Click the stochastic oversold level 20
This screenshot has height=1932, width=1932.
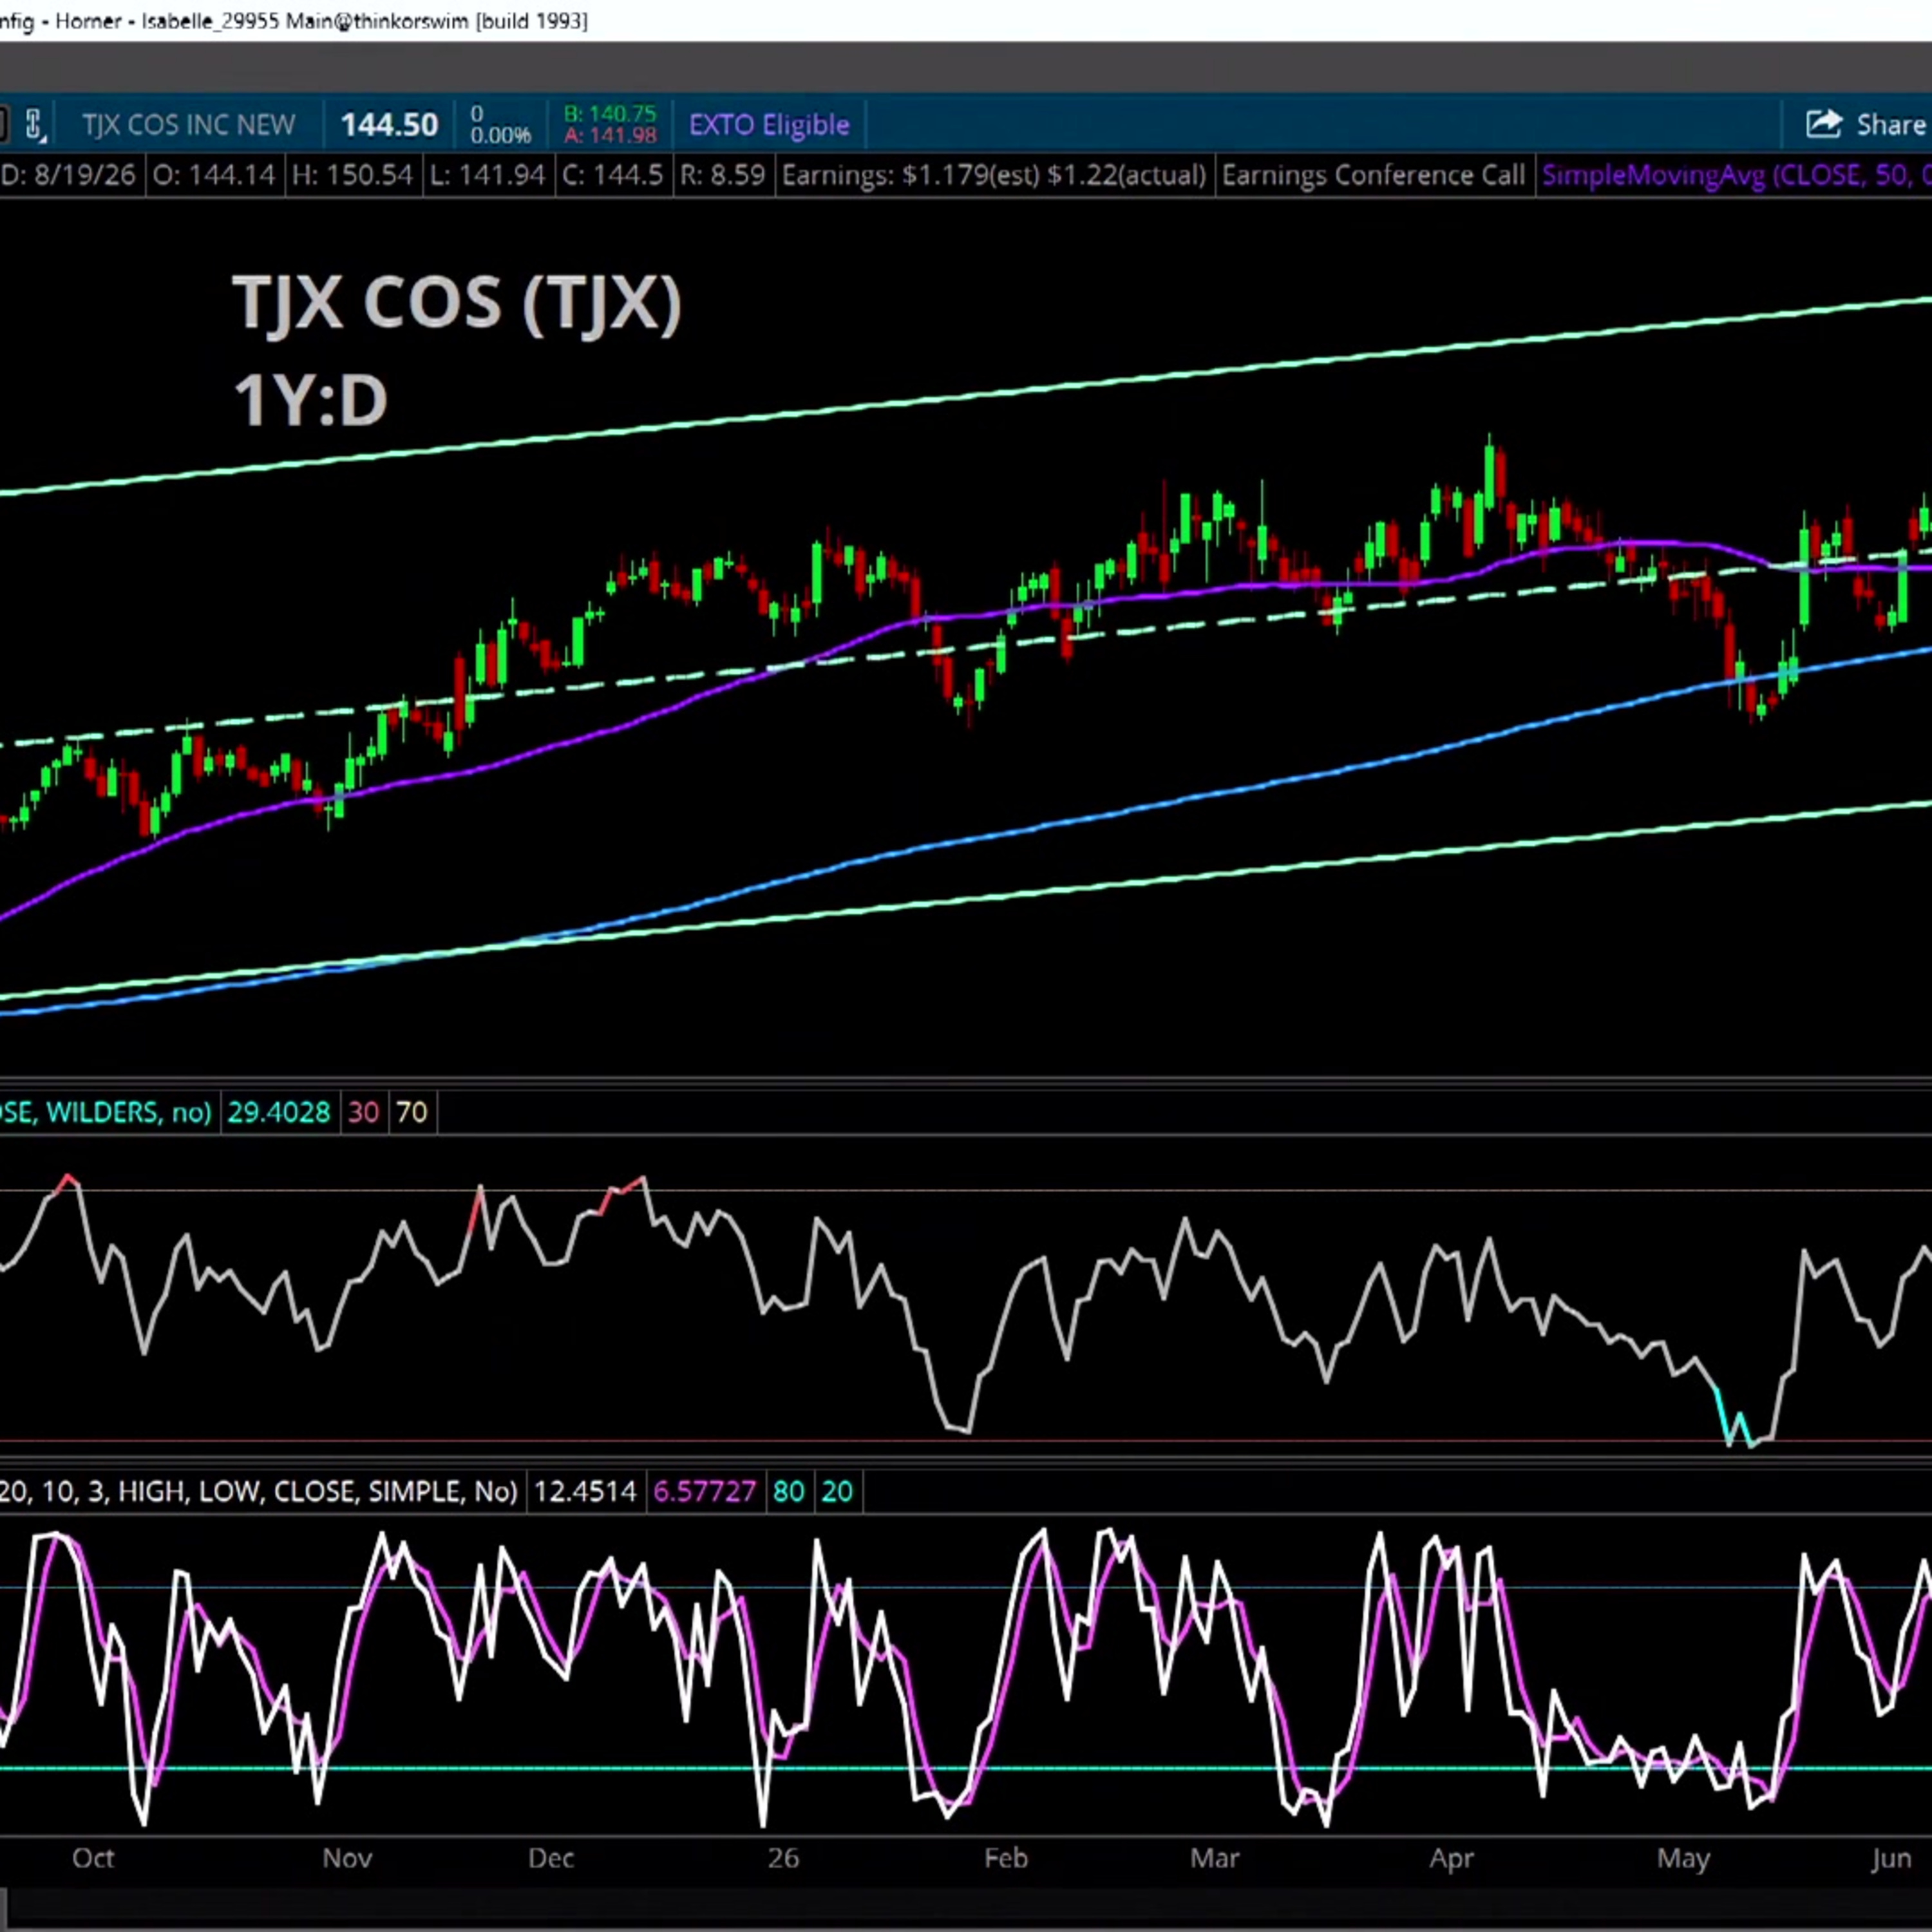837,1491
